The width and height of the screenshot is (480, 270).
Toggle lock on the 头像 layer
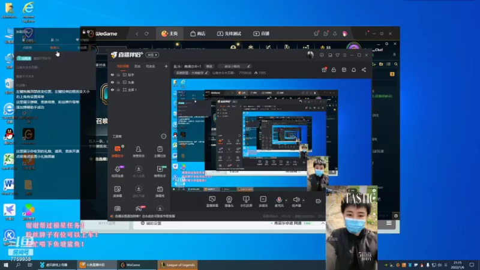[x=118, y=82]
